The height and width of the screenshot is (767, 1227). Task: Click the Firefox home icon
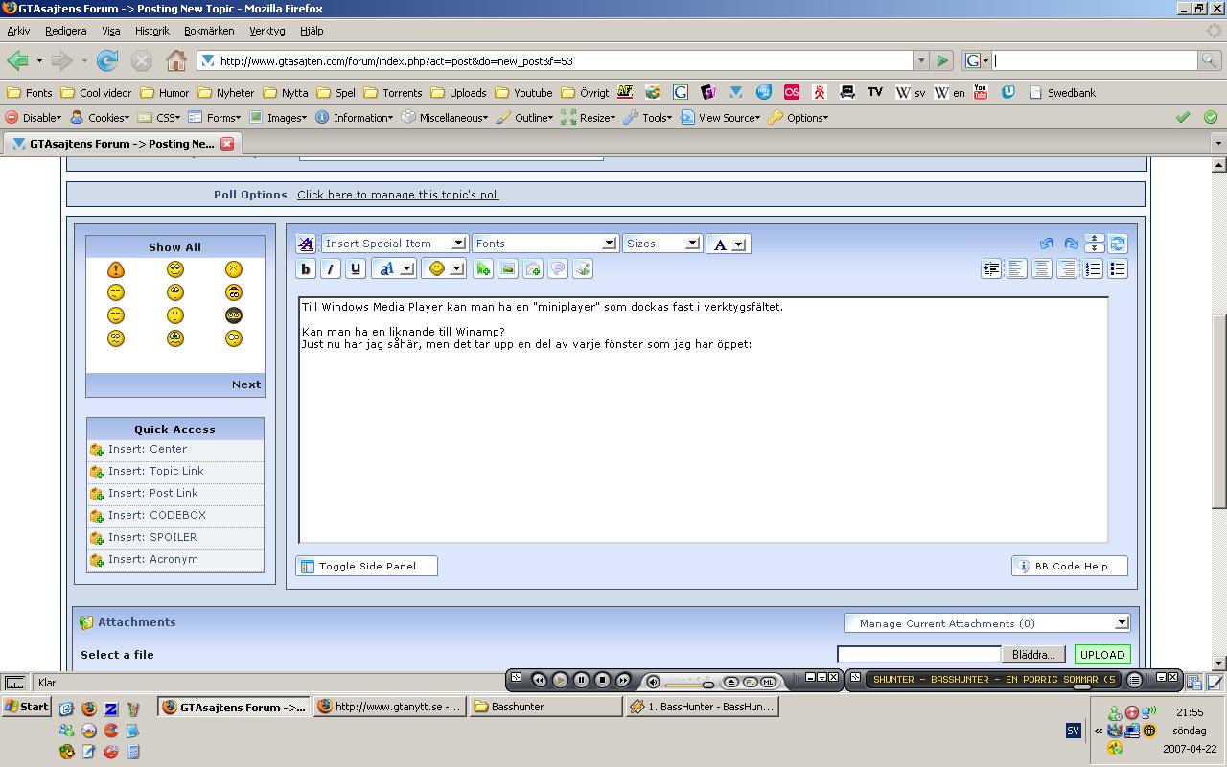click(x=176, y=60)
